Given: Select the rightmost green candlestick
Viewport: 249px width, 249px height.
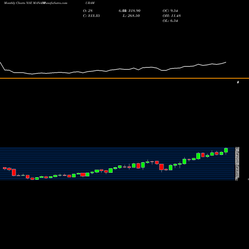Looking at the screenshot, I should point(226,150).
